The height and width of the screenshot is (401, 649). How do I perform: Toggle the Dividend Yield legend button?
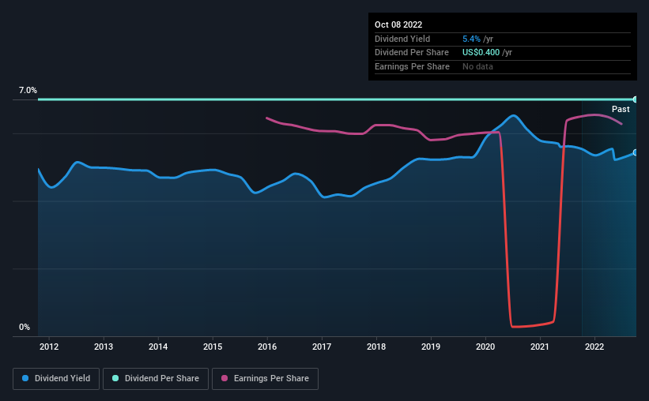tap(56, 379)
